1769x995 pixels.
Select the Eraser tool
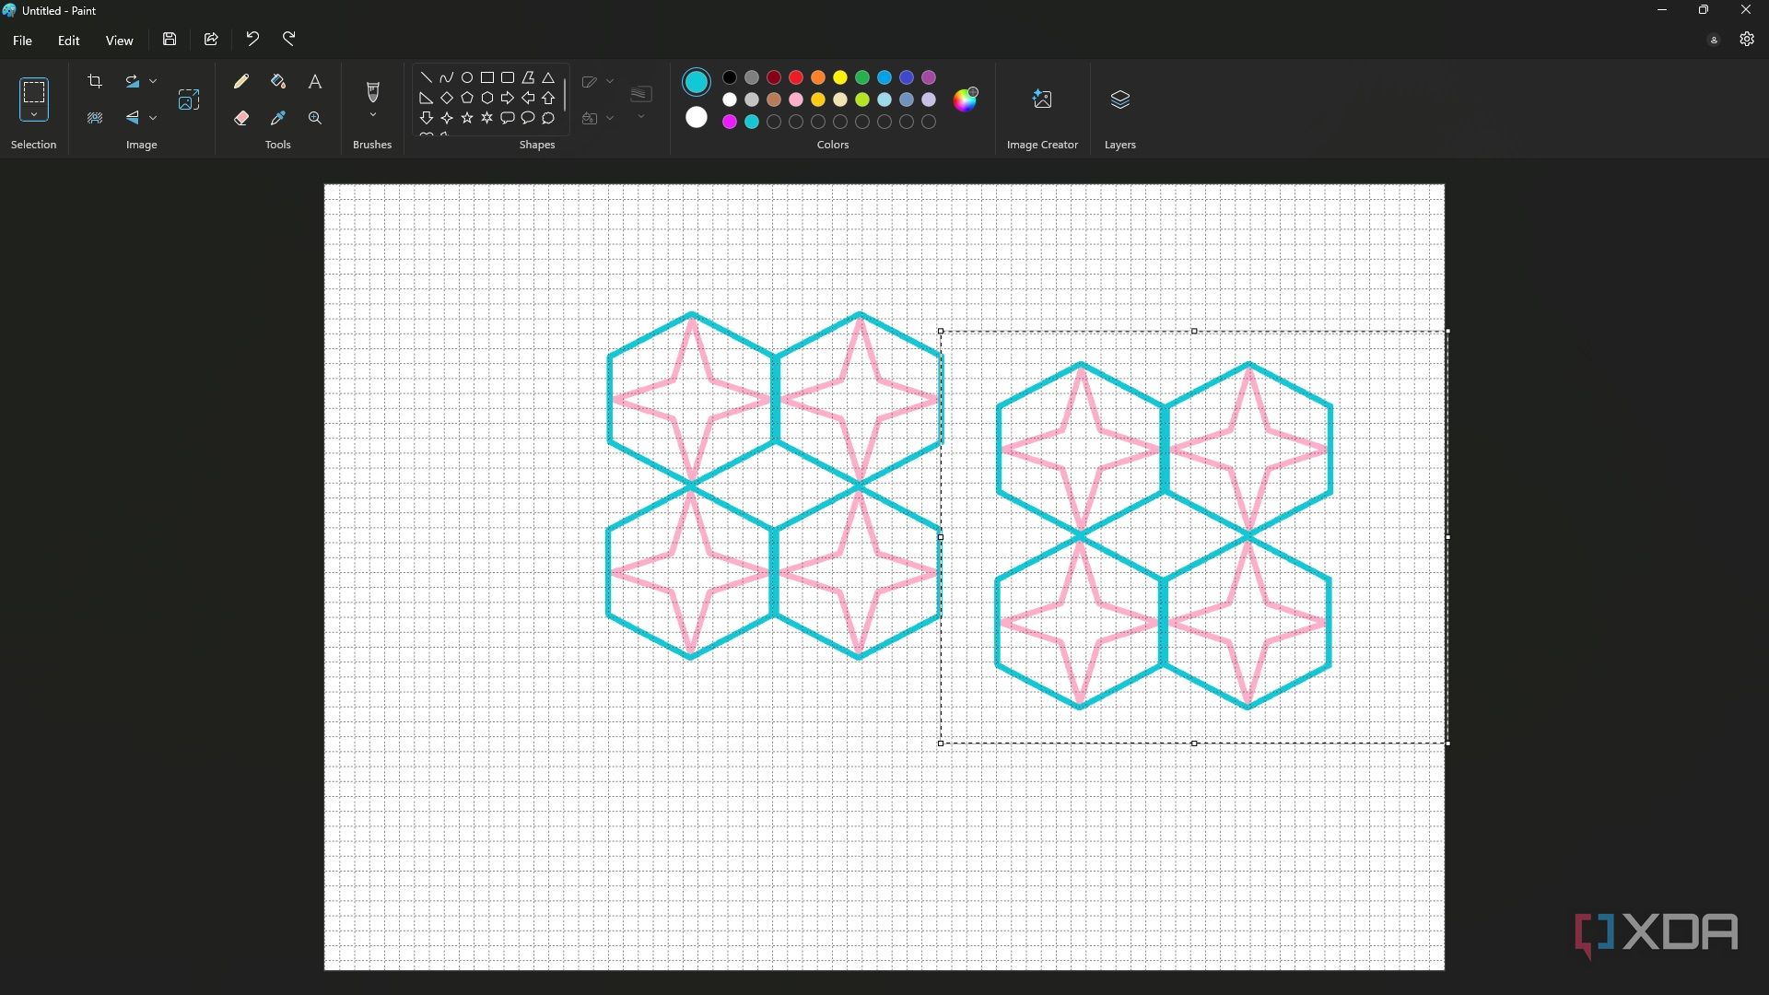tap(241, 118)
